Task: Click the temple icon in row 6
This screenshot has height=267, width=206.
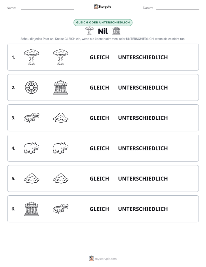Action: point(31,209)
